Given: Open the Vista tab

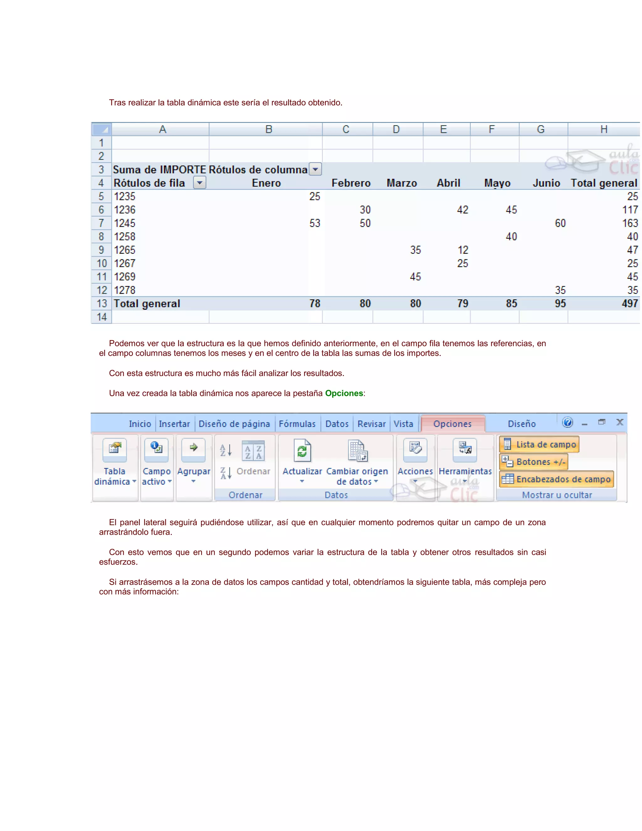Looking at the screenshot, I should (x=403, y=424).
